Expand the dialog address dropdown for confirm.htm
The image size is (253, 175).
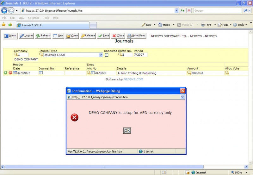(182, 97)
